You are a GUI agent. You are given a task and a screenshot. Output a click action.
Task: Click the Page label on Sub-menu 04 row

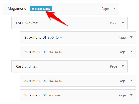122,95
